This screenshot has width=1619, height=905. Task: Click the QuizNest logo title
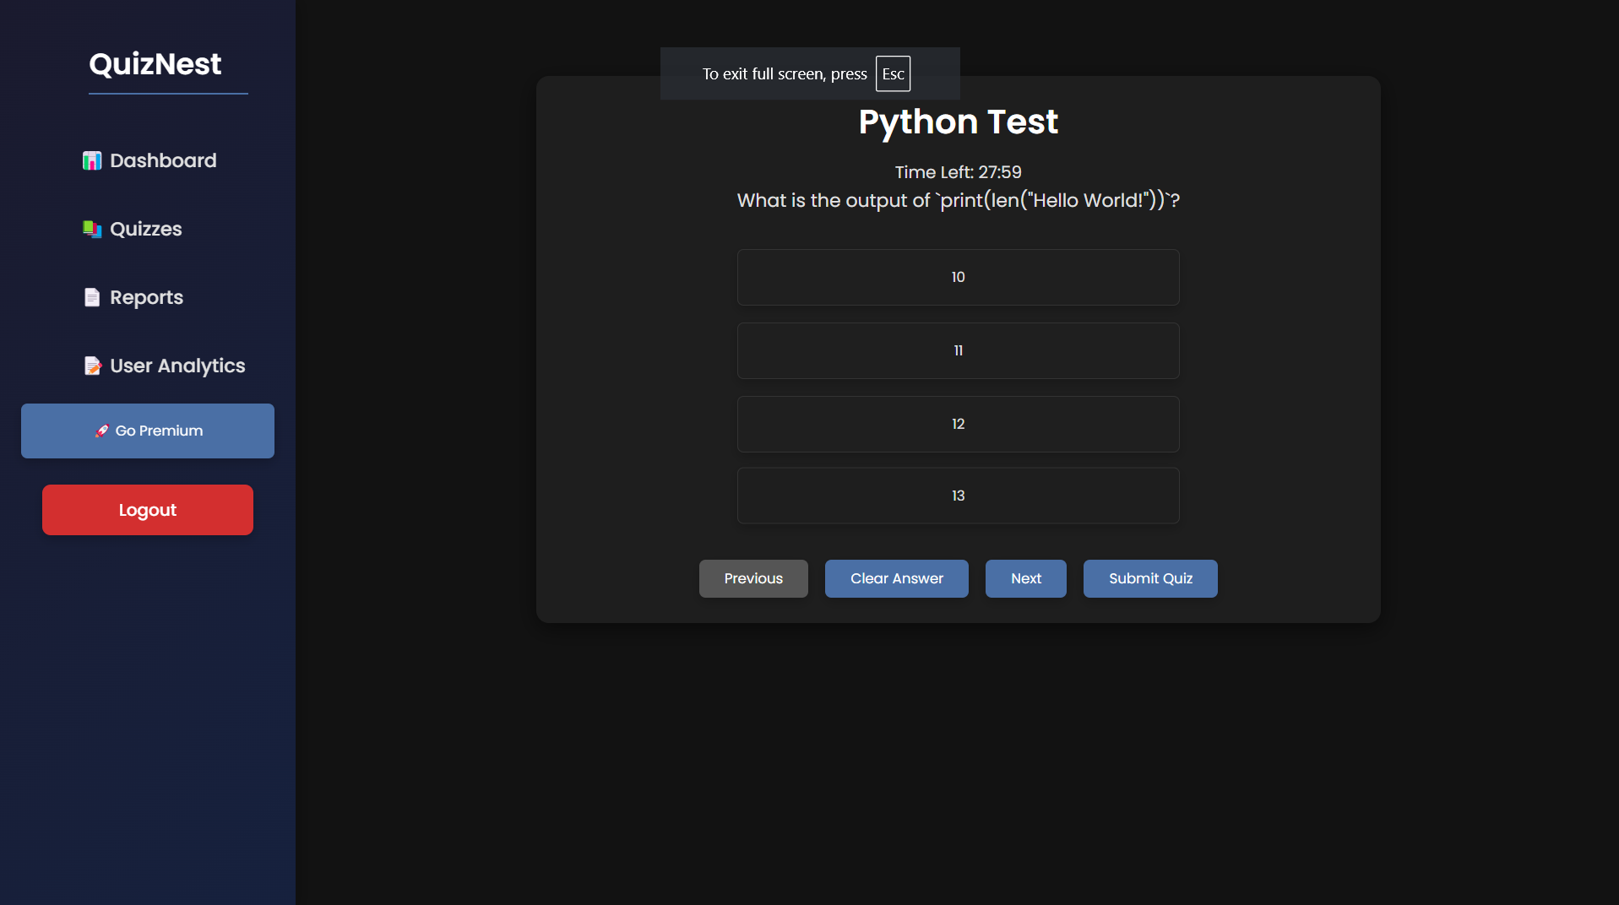click(x=155, y=64)
